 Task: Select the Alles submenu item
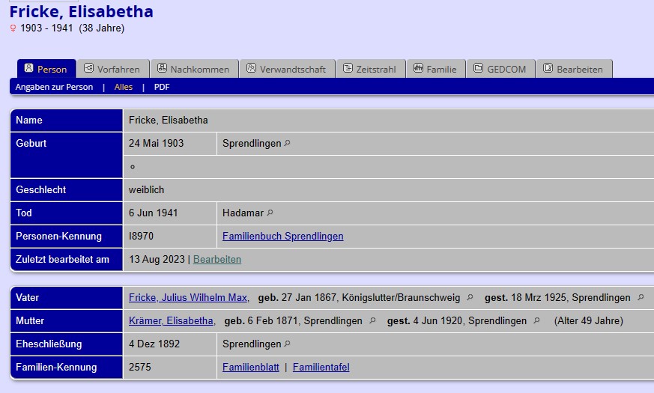[124, 87]
